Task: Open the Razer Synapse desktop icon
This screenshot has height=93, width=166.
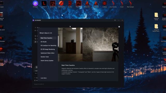Action: tap(130, 4)
